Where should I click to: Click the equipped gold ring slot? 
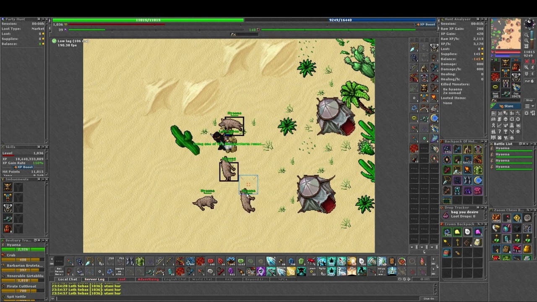[x=495, y=87]
